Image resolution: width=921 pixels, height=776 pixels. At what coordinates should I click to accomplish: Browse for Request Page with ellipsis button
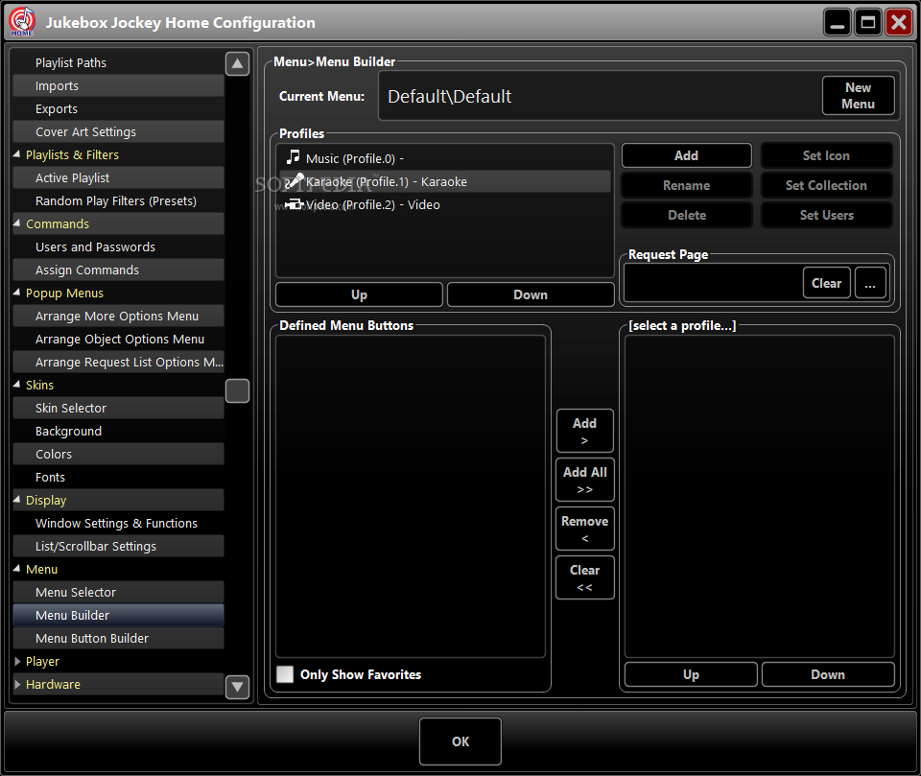click(870, 283)
